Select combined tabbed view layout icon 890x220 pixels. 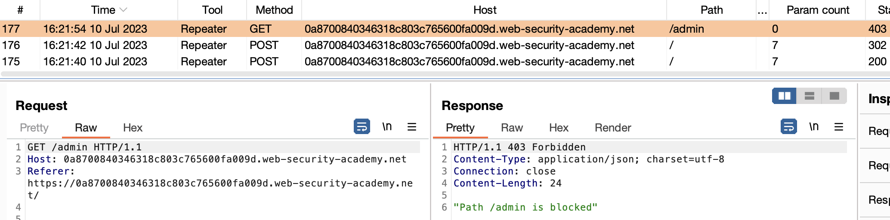click(834, 96)
